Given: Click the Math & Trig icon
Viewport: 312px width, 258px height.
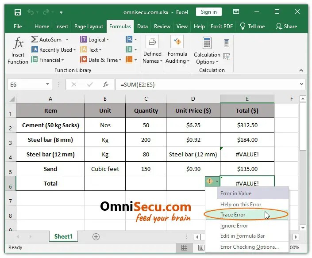Looking at the screenshot, I should coord(129,49).
